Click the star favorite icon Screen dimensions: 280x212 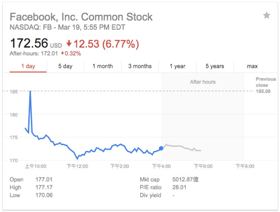pyautogui.click(x=267, y=15)
